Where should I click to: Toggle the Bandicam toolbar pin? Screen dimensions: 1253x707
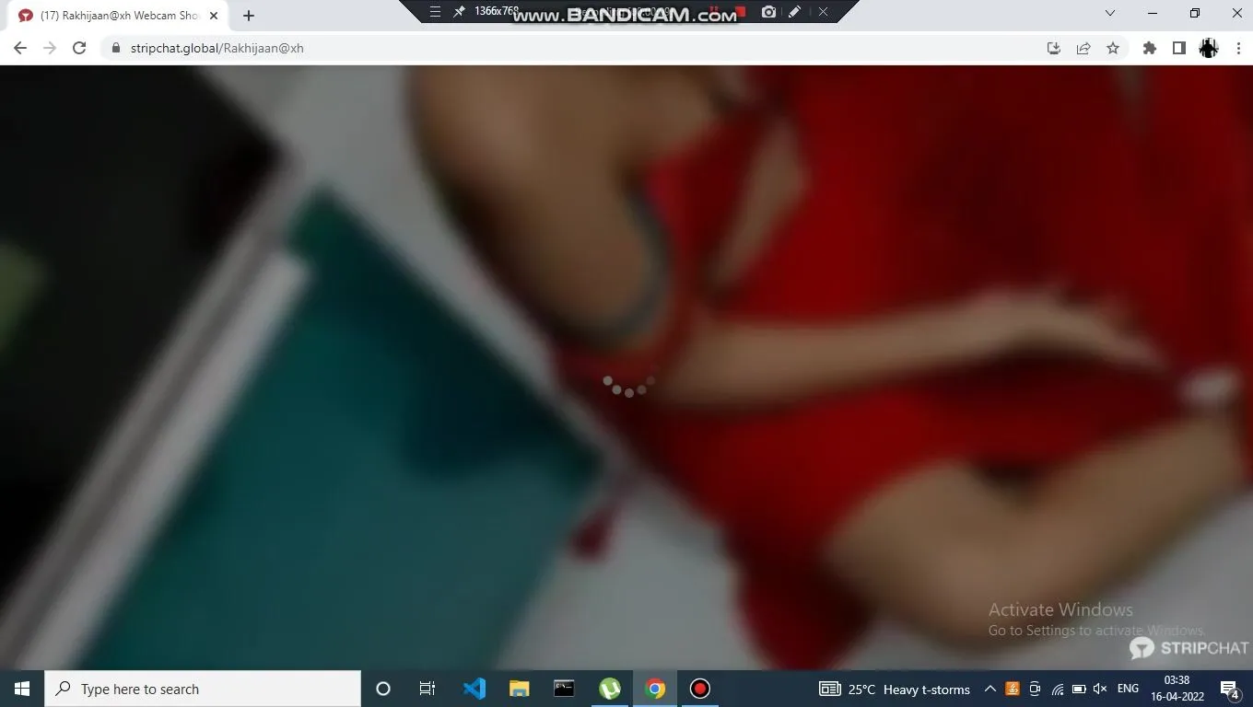[x=459, y=12]
